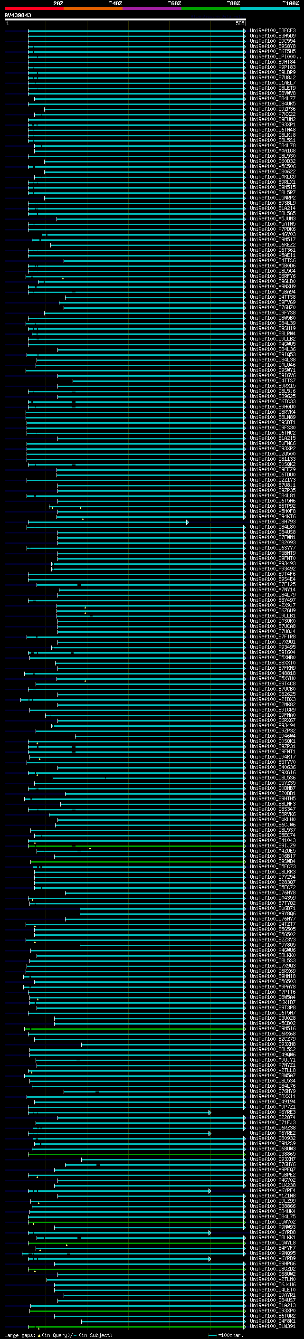The width and height of the screenshot is (304, 1339).
Task: Select UniRef100_Q68UW2 label
Action: (x=272, y=1274)
